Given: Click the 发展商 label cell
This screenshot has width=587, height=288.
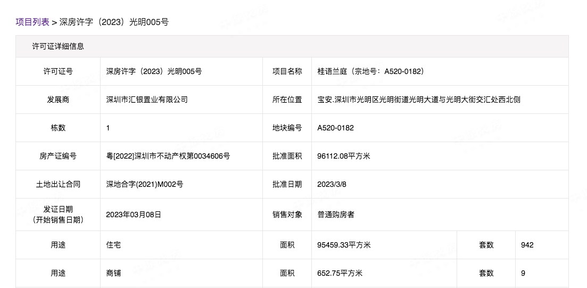Looking at the screenshot, I should pyautogui.click(x=58, y=100).
